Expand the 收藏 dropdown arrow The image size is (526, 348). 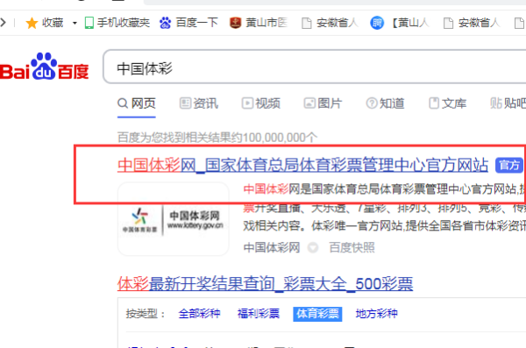75,23
